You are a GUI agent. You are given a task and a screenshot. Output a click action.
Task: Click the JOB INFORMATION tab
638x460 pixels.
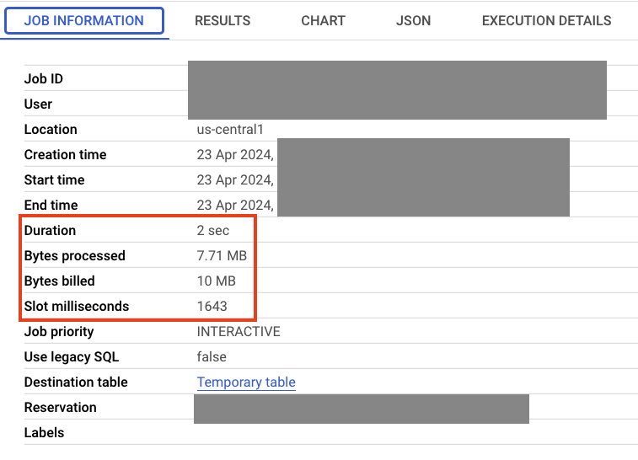[83, 21]
